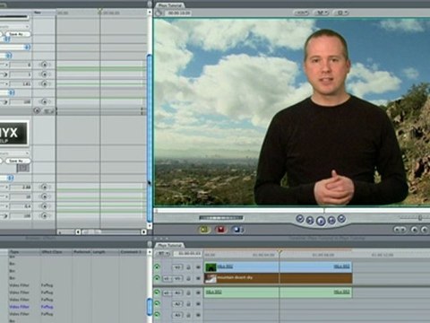Screen dimensions: 430x323
Task: Click the v1 source control button
Action: click(167, 278)
